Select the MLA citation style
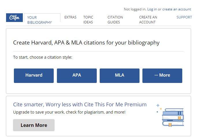Viewport: 197px width, 137px height. pos(120,76)
